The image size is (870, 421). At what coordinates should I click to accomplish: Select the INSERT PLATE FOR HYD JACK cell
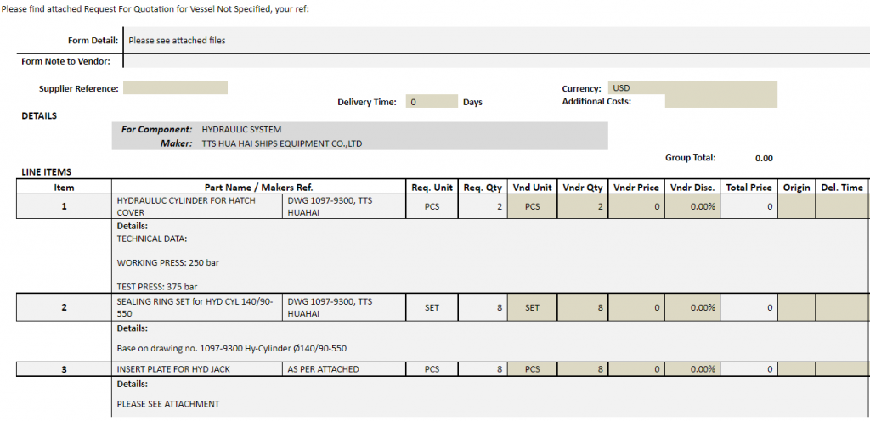197,369
